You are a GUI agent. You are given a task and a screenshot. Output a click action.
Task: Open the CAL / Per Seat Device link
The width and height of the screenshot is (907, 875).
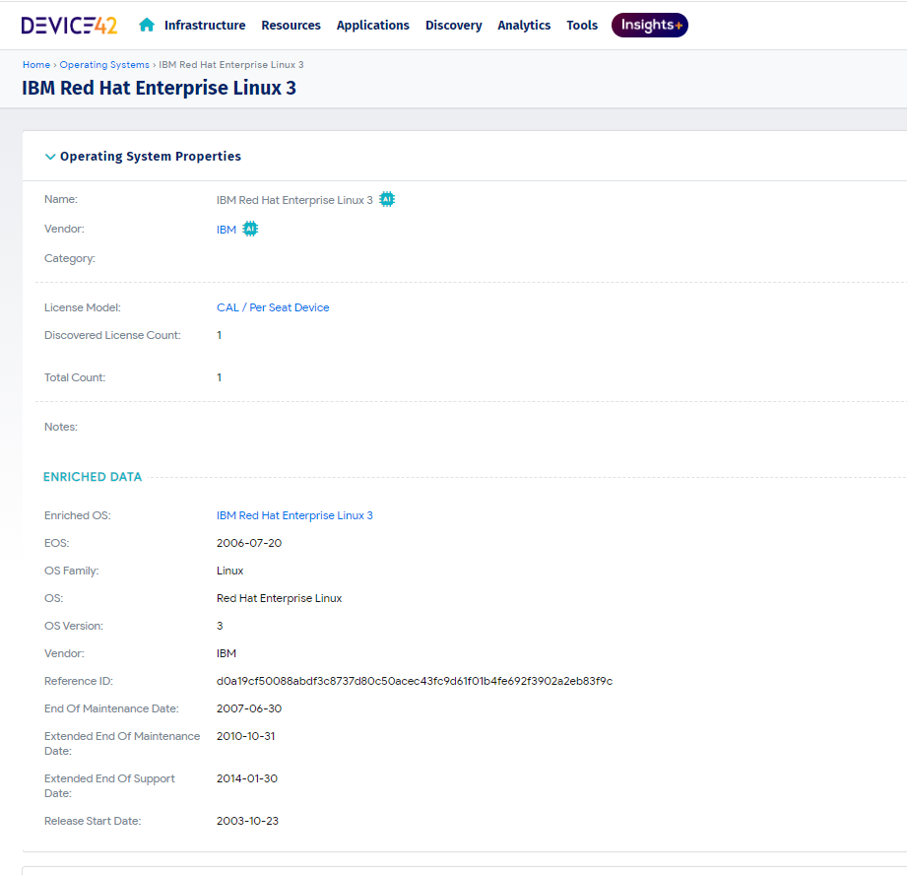[273, 307]
